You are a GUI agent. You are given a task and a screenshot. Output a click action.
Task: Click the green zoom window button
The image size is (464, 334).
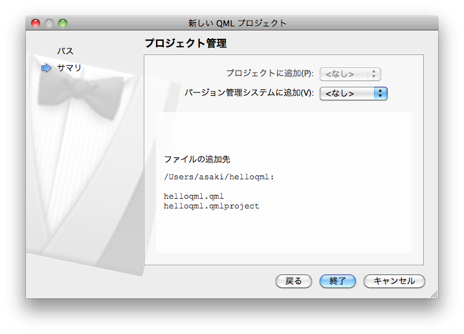point(63,23)
